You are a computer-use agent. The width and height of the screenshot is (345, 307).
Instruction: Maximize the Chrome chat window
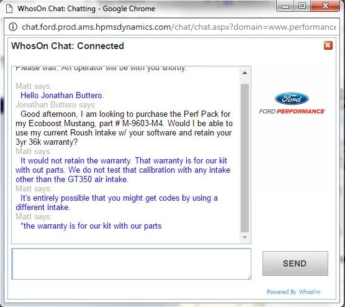(302, 6)
